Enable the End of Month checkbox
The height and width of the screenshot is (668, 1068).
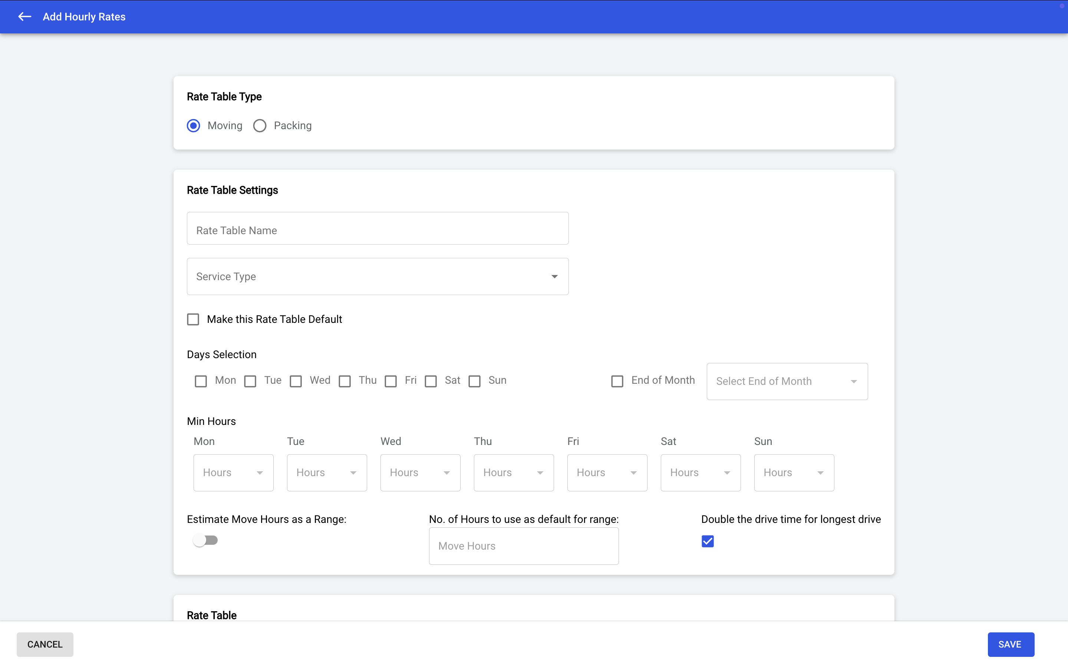point(617,381)
